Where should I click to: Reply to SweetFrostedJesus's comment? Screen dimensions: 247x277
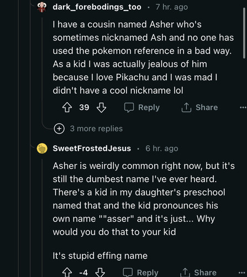tap(140, 273)
